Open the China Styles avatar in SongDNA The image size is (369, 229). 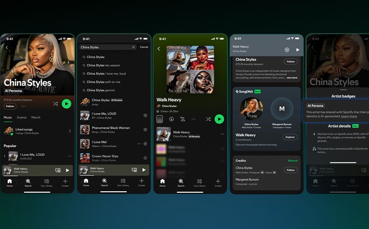click(x=251, y=108)
